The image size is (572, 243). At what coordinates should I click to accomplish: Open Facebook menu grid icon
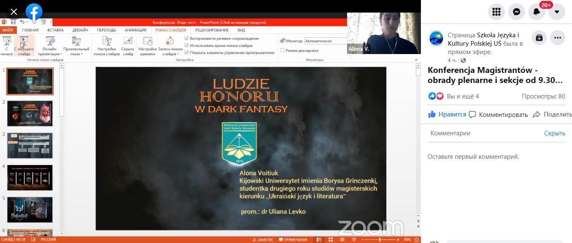pyautogui.click(x=496, y=12)
